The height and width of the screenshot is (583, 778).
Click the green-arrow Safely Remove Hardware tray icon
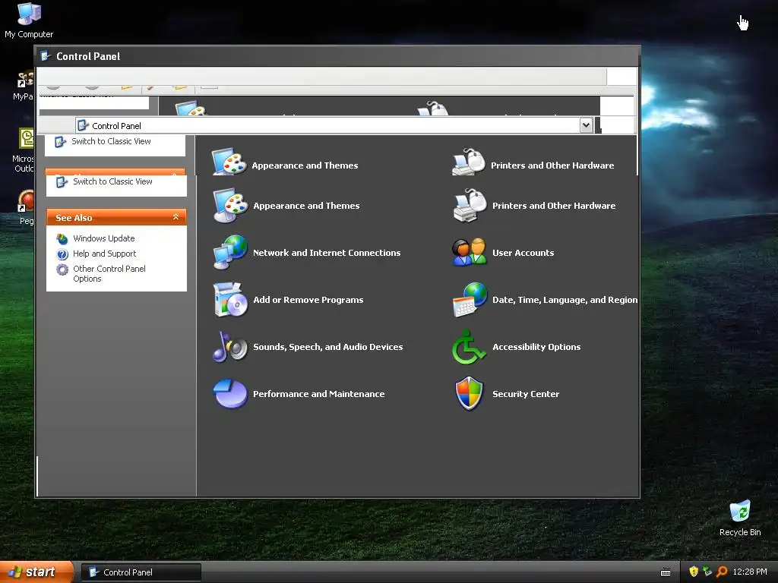[x=707, y=572]
